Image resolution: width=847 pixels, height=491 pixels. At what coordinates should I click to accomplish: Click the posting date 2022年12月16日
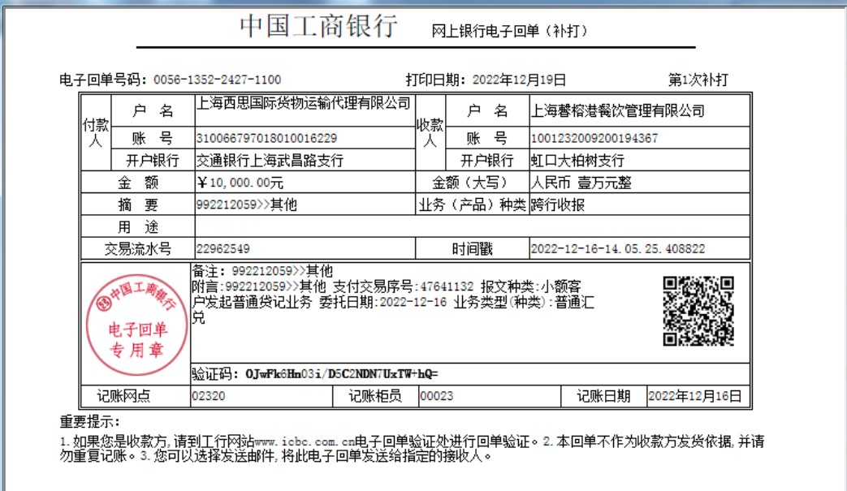[x=694, y=396]
